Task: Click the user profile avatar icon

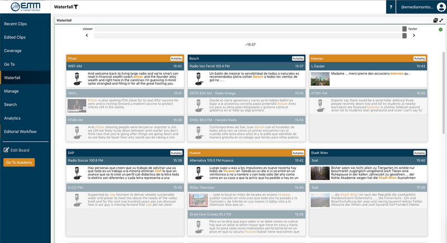Action: tap(441, 7)
